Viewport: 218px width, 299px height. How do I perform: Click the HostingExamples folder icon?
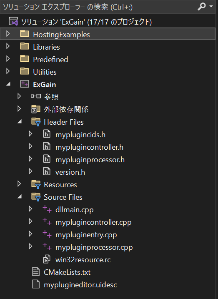pyautogui.click(x=25, y=34)
